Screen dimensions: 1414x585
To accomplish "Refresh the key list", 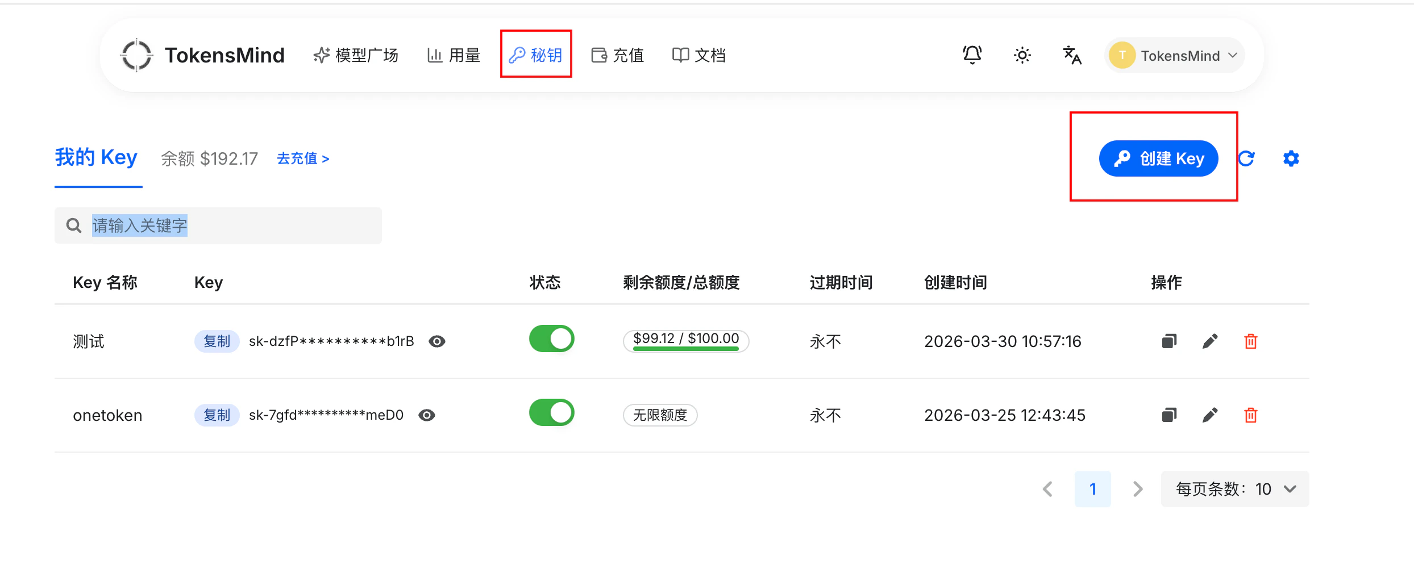I will click(x=1246, y=158).
